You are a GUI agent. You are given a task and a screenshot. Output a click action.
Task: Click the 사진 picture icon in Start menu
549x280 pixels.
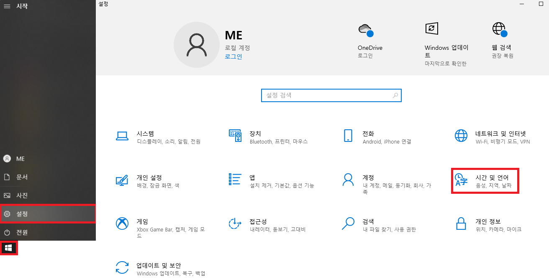point(7,195)
